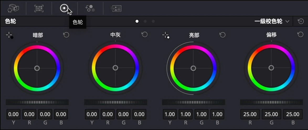308x130 pixels.
Task: Reset the 偏移 wheel
Action: point(300,35)
